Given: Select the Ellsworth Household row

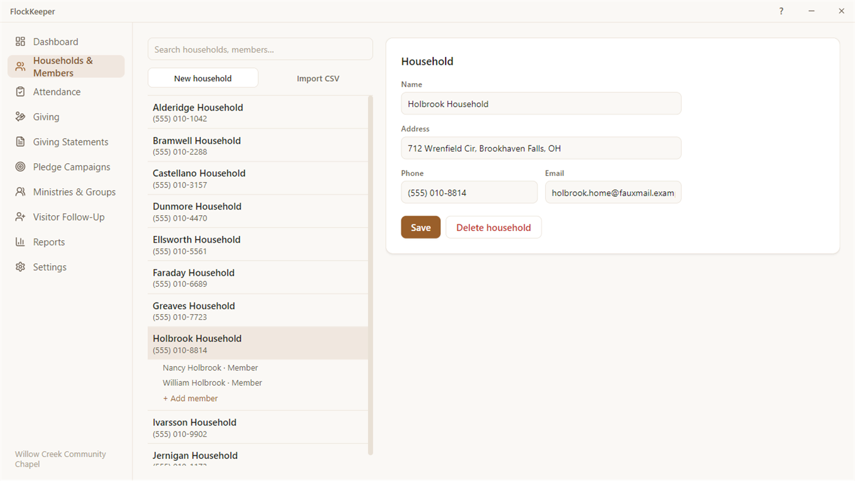Looking at the screenshot, I should click(258, 244).
